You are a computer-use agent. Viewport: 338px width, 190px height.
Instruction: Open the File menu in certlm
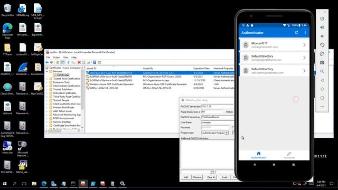[48, 58]
